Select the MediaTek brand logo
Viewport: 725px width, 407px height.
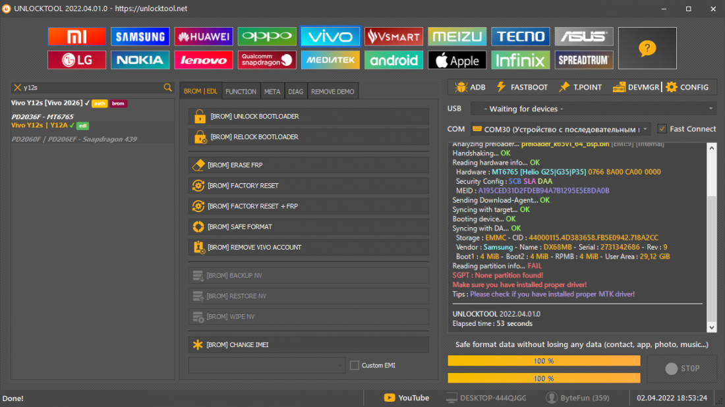click(330, 60)
